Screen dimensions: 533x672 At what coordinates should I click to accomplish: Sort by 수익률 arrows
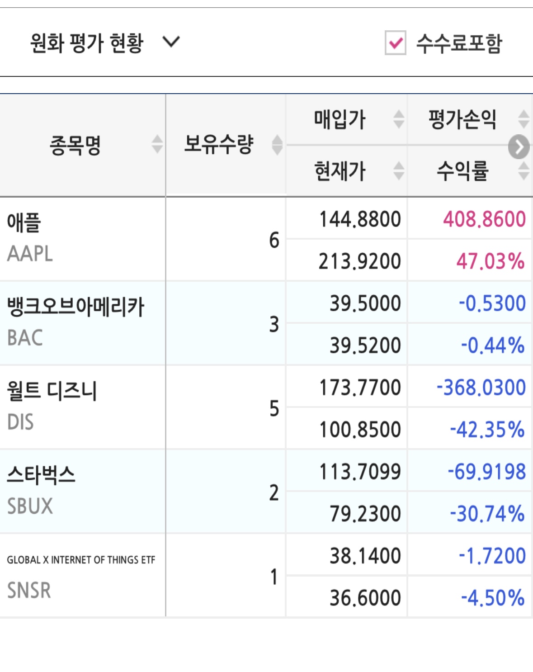click(523, 171)
